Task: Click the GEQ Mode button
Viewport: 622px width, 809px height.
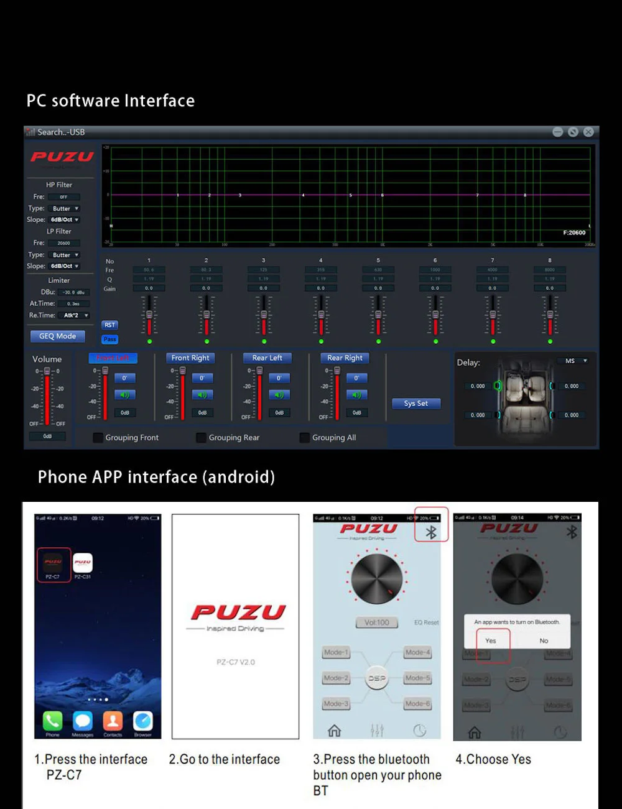Action: (58, 336)
